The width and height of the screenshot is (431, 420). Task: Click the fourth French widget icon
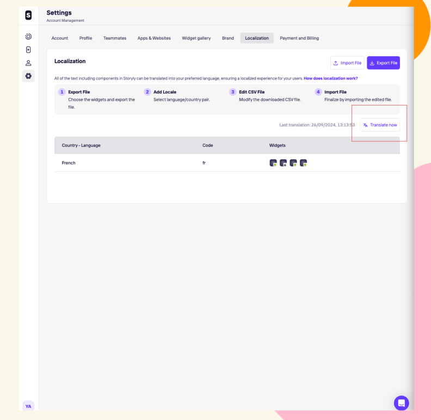click(x=303, y=163)
